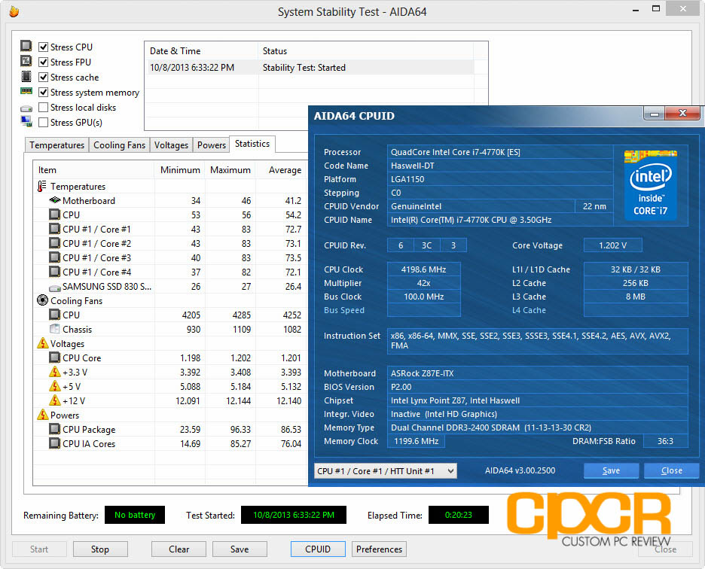Click the +3.3 V voltage icon
705x569 pixels.
pos(54,372)
